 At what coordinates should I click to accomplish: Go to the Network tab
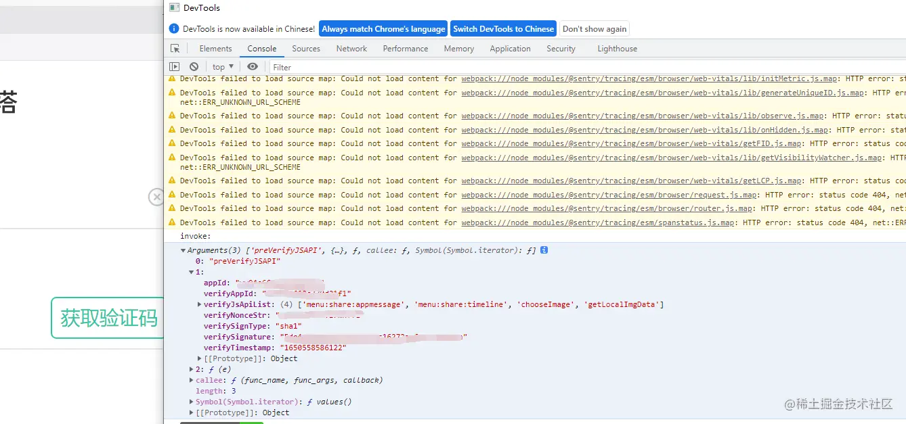coord(351,49)
